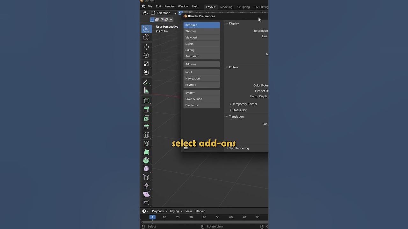Switch to the UV Editing workspace tab

261,7
